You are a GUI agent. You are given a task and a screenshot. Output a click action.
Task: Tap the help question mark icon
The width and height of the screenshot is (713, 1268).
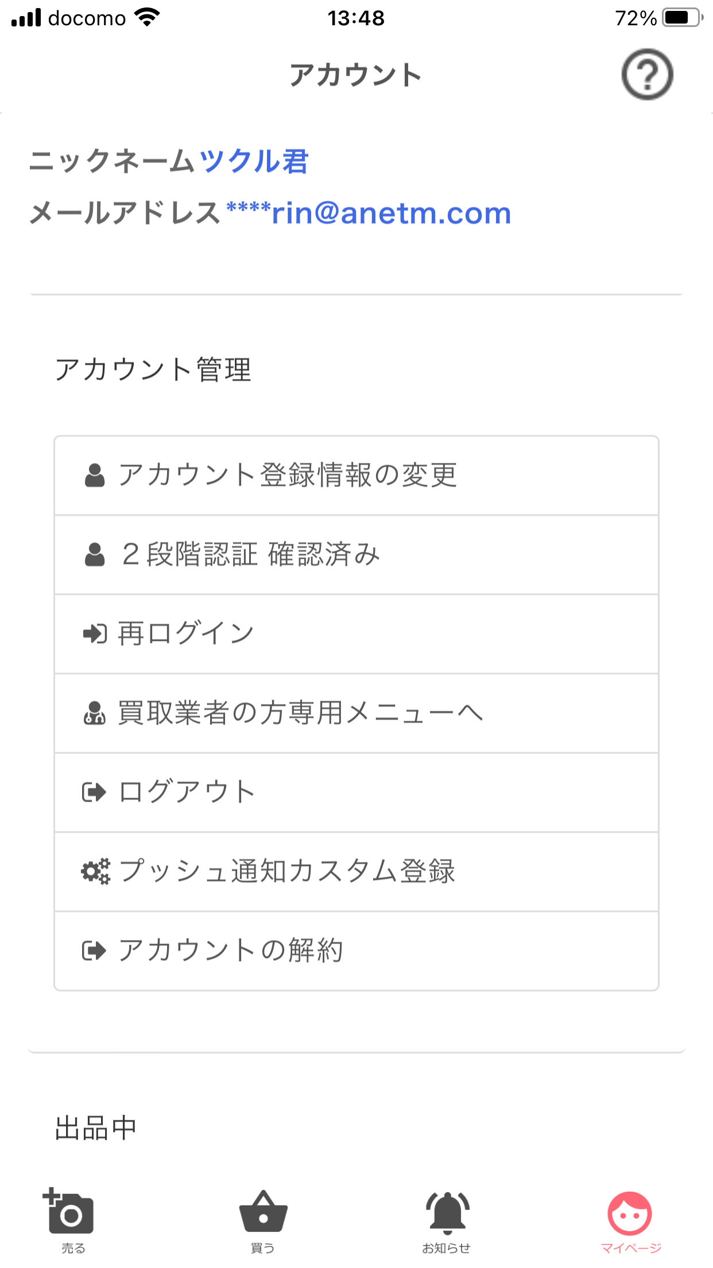[x=647, y=75]
